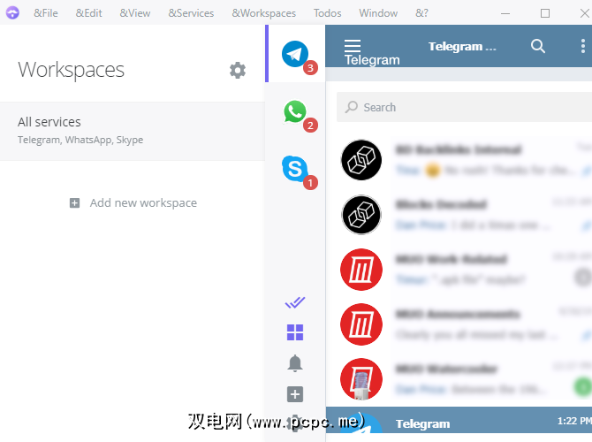Open the &File menu
Screen dimensions: 592x442
[46, 13]
